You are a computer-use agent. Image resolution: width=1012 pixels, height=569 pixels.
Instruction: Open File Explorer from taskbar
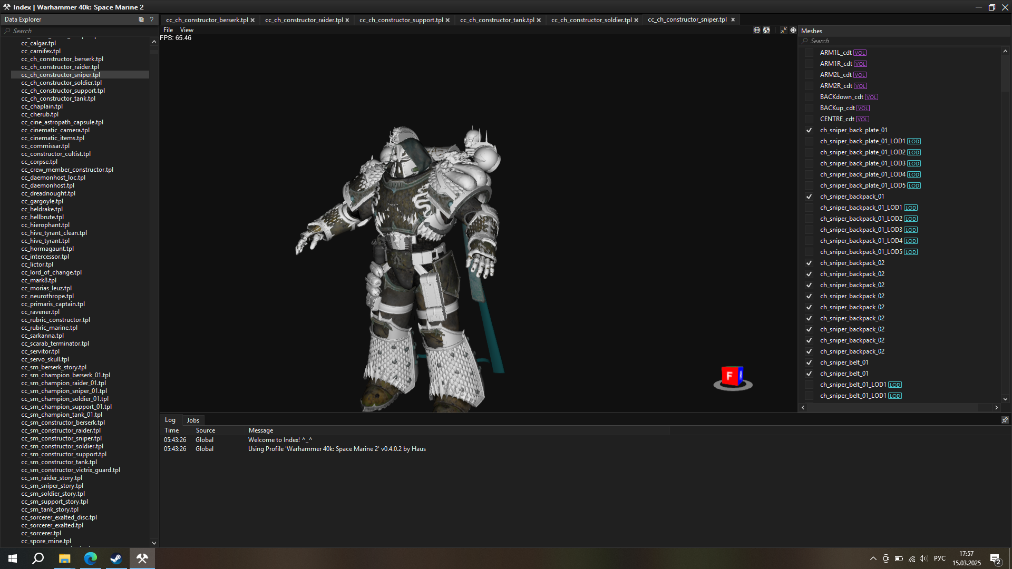pyautogui.click(x=64, y=558)
